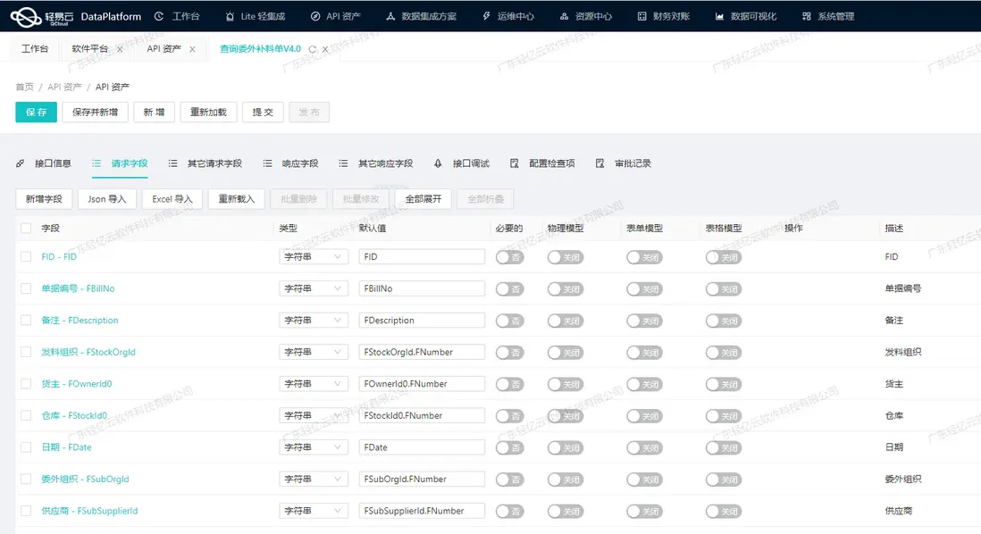Click the 接口调试 bug icon
The height and width of the screenshot is (534, 981).
438,163
